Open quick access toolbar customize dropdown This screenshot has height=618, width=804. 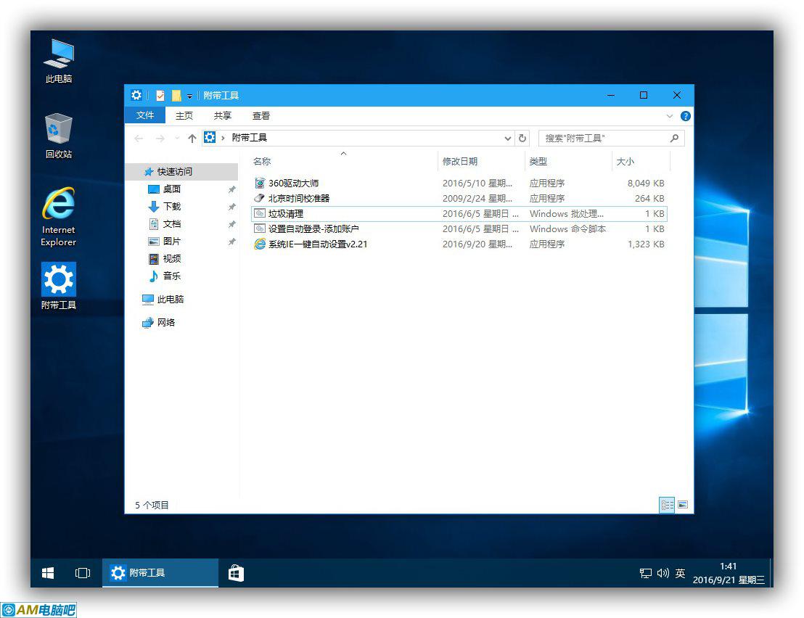[189, 96]
